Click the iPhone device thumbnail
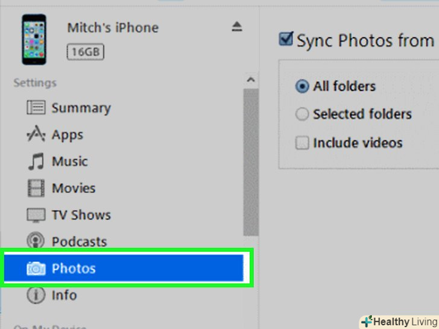The width and height of the screenshot is (439, 329). (34, 38)
